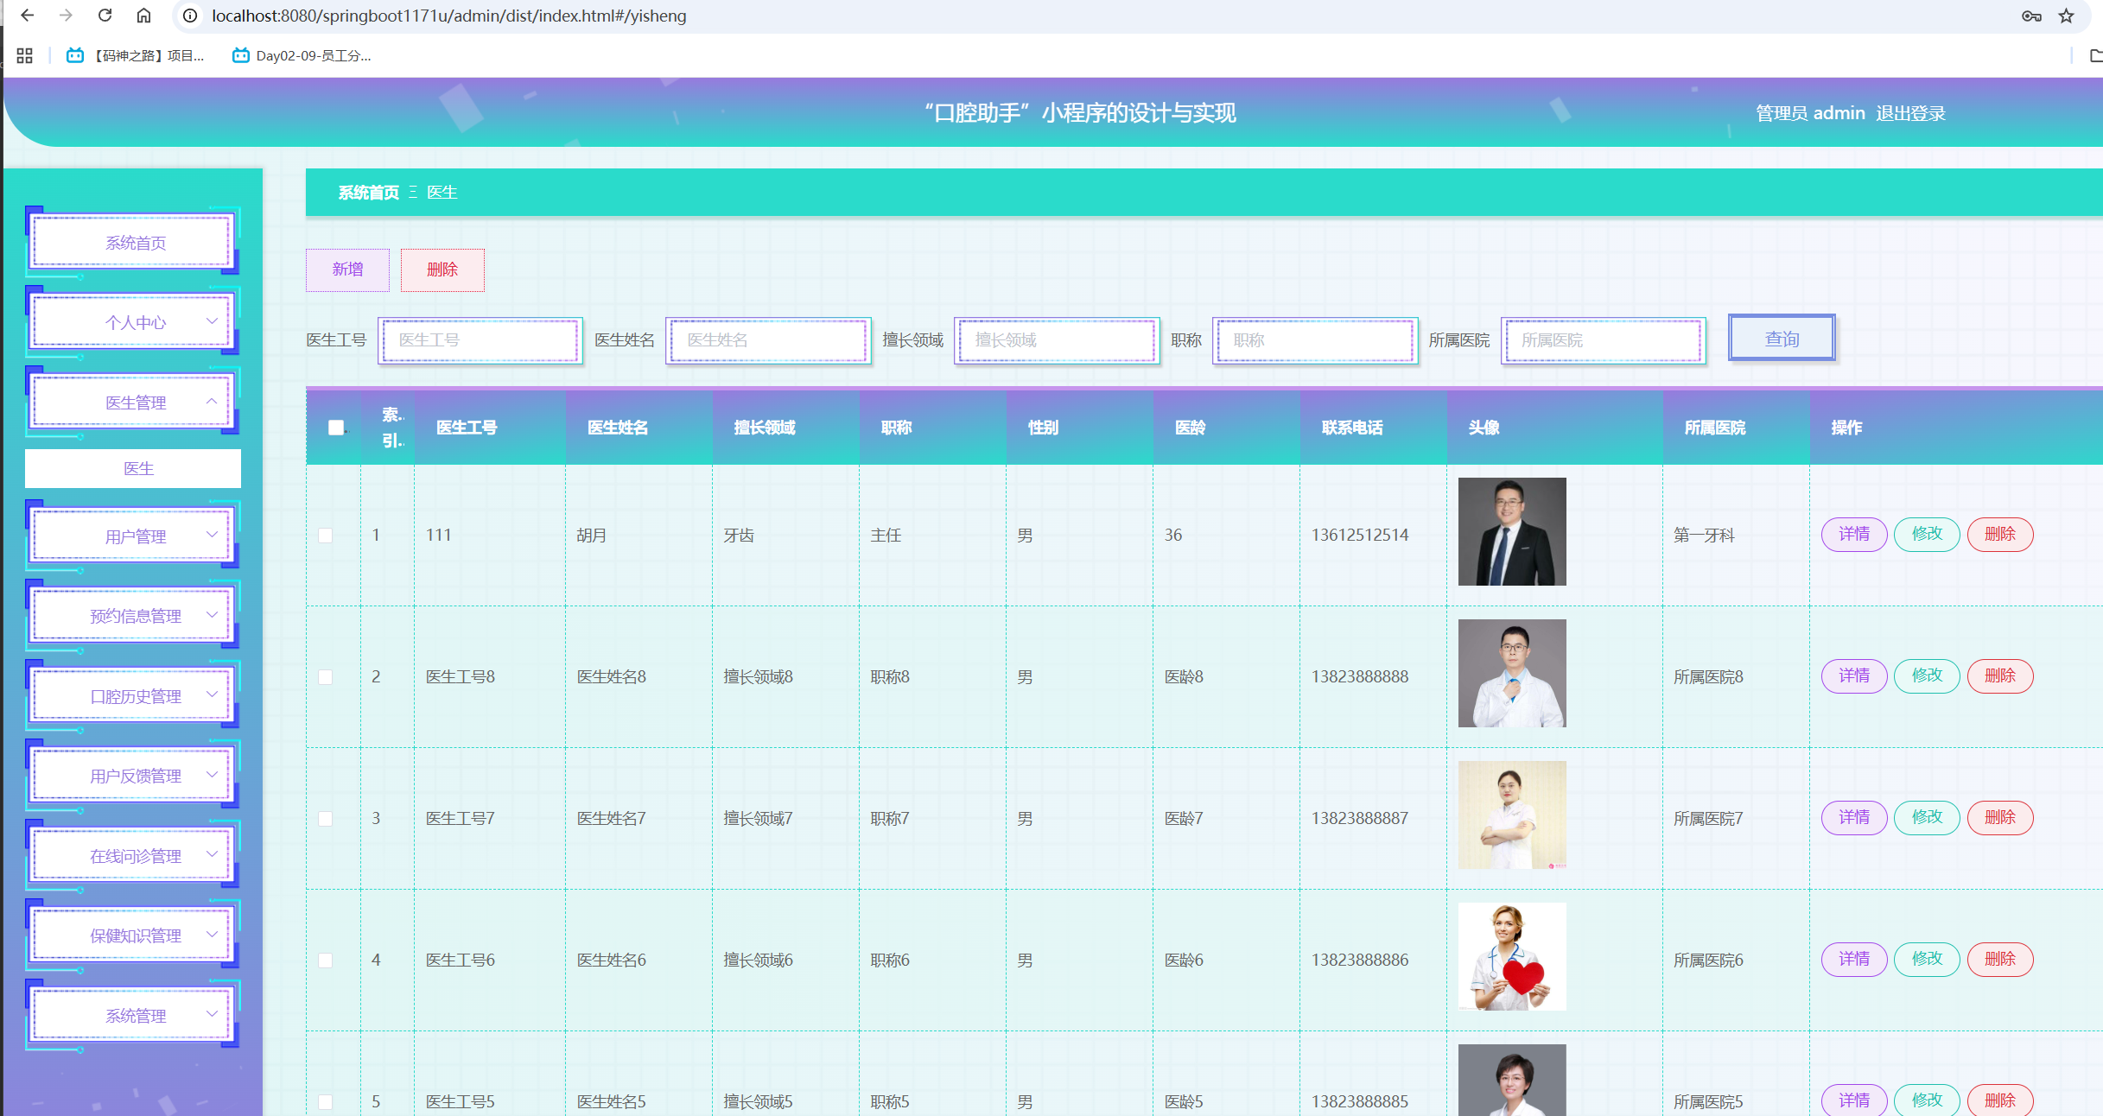Click the browser back arrow

coord(28,16)
